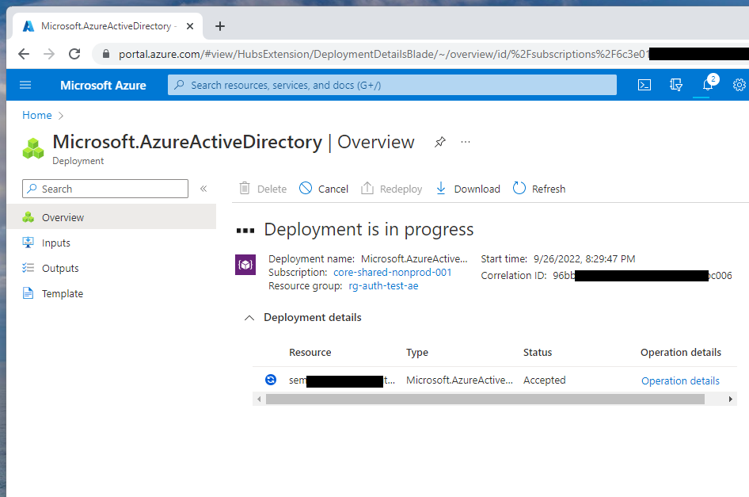Open Cloud Shell from top bar
Viewport: 749px width, 497px height.
point(644,85)
